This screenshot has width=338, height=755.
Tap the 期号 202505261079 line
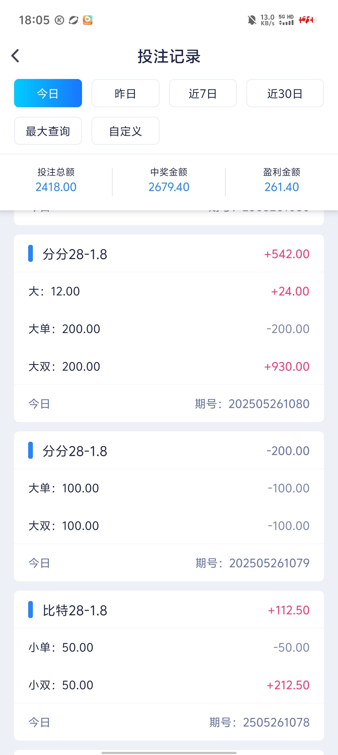click(x=252, y=563)
